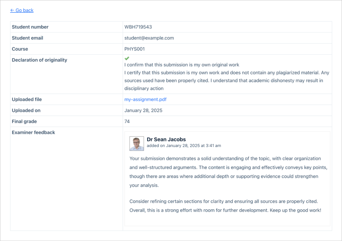Image resolution: width=342 pixels, height=241 pixels.
Task: Click the Final grade row label
Action: (x=24, y=121)
